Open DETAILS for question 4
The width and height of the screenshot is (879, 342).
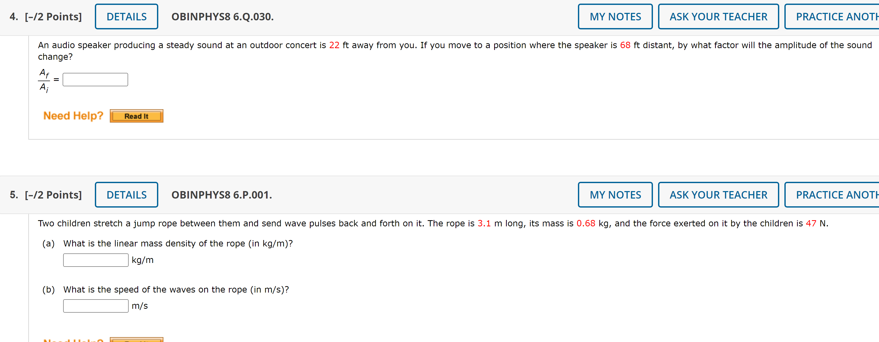tap(126, 16)
